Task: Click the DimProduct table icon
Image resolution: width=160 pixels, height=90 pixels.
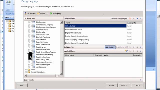Action: pos(34,22)
